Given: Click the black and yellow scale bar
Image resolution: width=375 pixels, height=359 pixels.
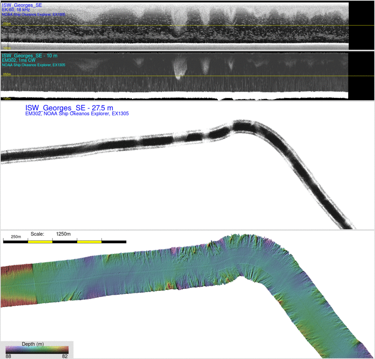Looking at the screenshot, I should click(x=65, y=242).
